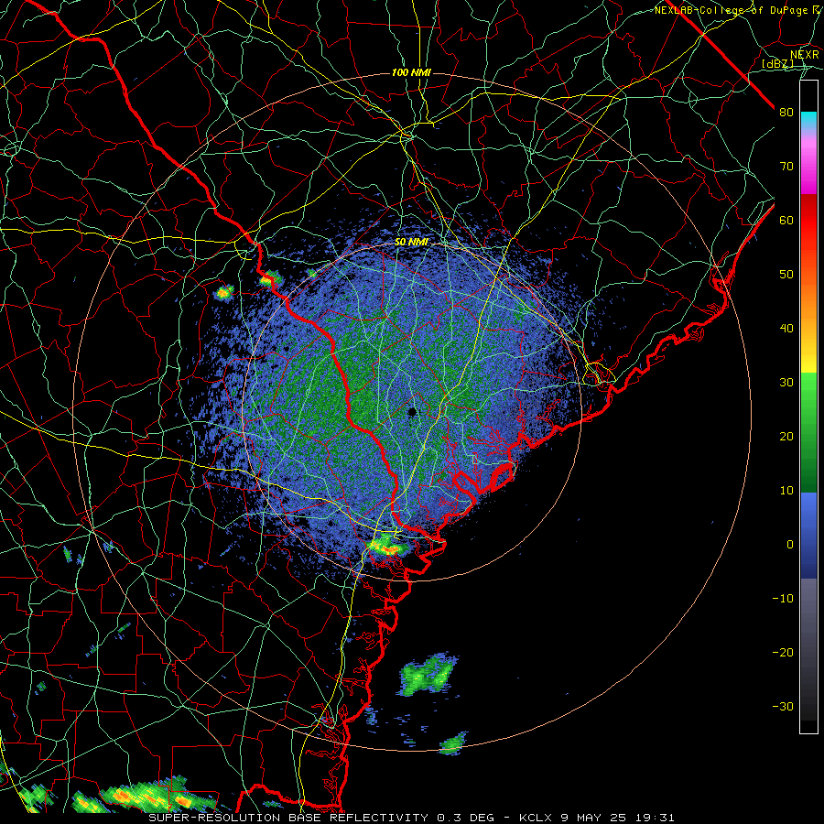Screen dimensions: 824x824
Task: Click the 60 value on color scale
Action: [786, 221]
